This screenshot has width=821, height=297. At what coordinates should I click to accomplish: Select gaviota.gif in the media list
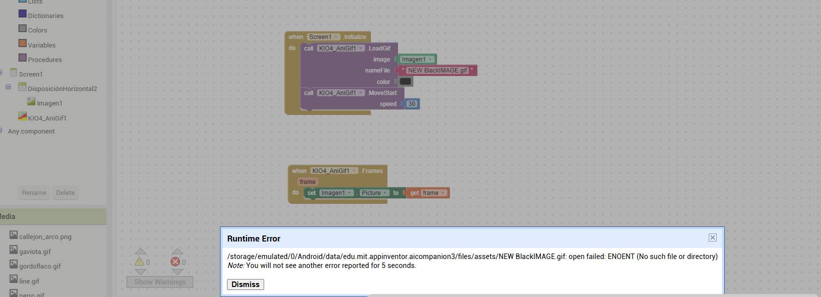pyautogui.click(x=35, y=251)
